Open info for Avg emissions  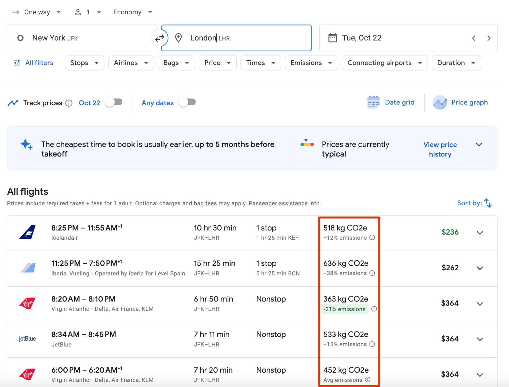(x=368, y=380)
